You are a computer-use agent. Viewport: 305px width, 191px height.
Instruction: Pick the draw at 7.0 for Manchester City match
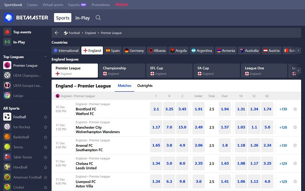(169, 127)
